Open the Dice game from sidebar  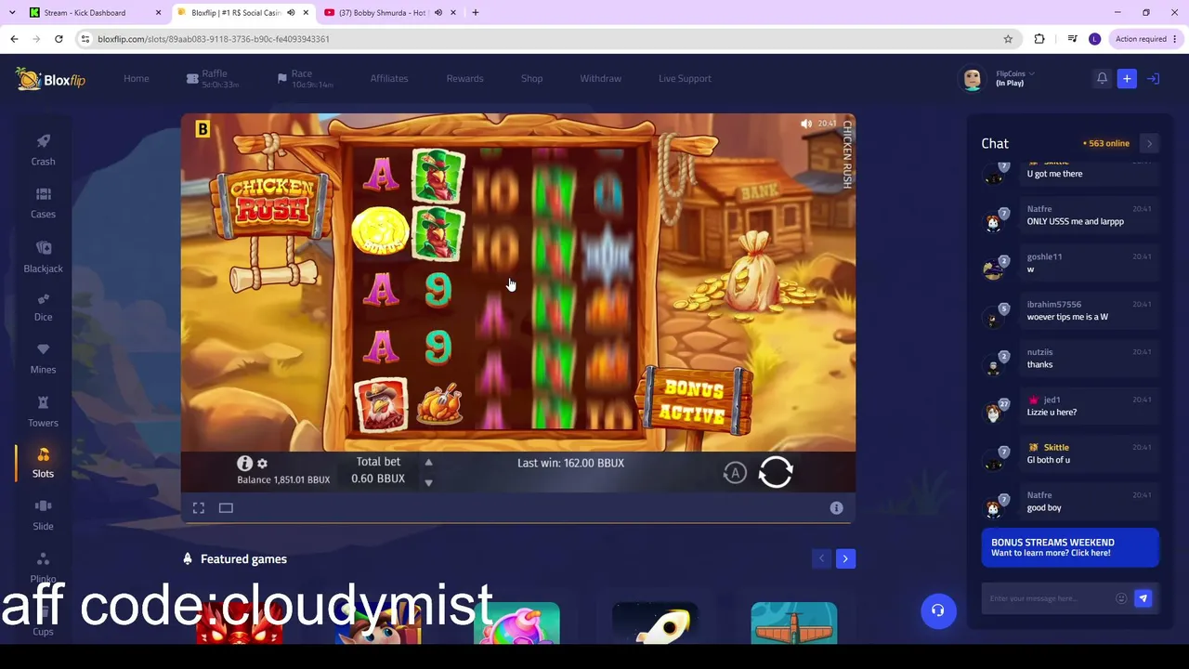[x=43, y=308]
